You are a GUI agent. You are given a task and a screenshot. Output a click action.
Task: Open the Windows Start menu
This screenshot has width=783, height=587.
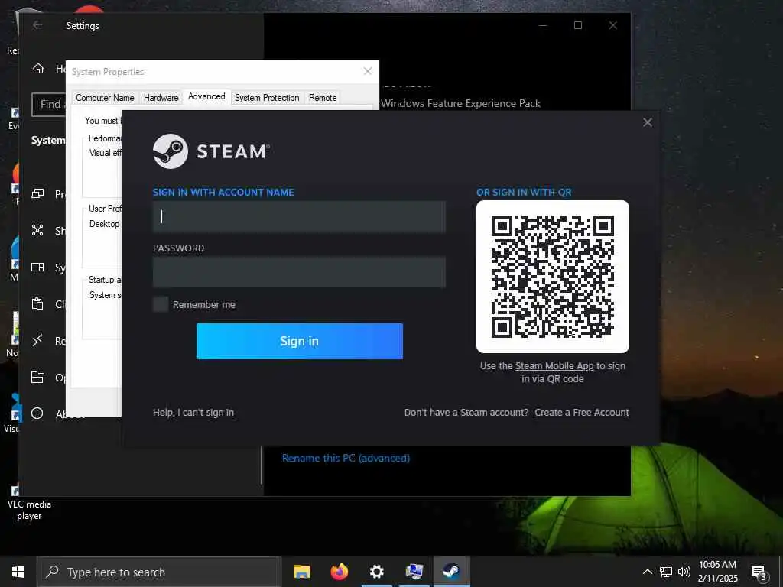18,572
